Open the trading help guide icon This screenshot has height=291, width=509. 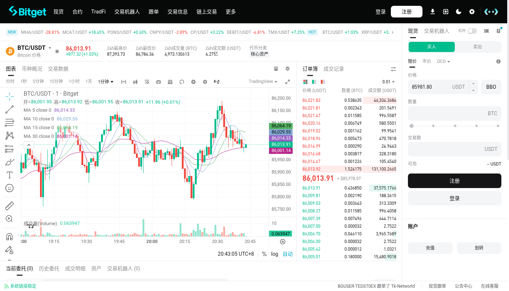click(498, 31)
